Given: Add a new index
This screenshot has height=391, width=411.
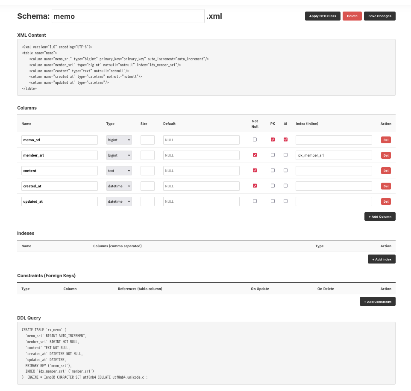Looking at the screenshot, I should click(381, 259).
